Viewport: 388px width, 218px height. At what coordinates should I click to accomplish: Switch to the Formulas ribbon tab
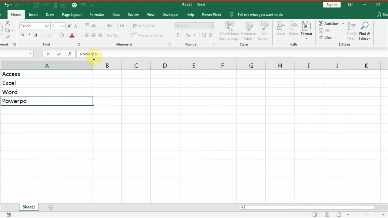tap(97, 15)
